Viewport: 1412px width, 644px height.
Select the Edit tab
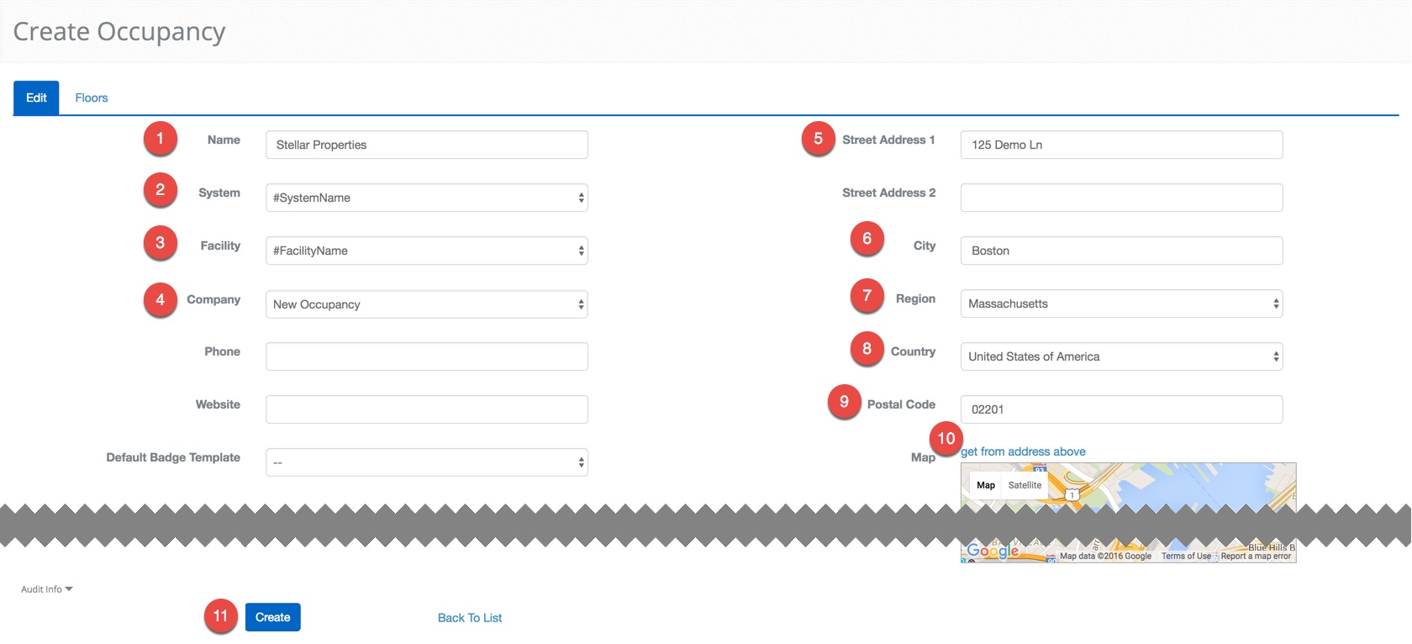(36, 98)
